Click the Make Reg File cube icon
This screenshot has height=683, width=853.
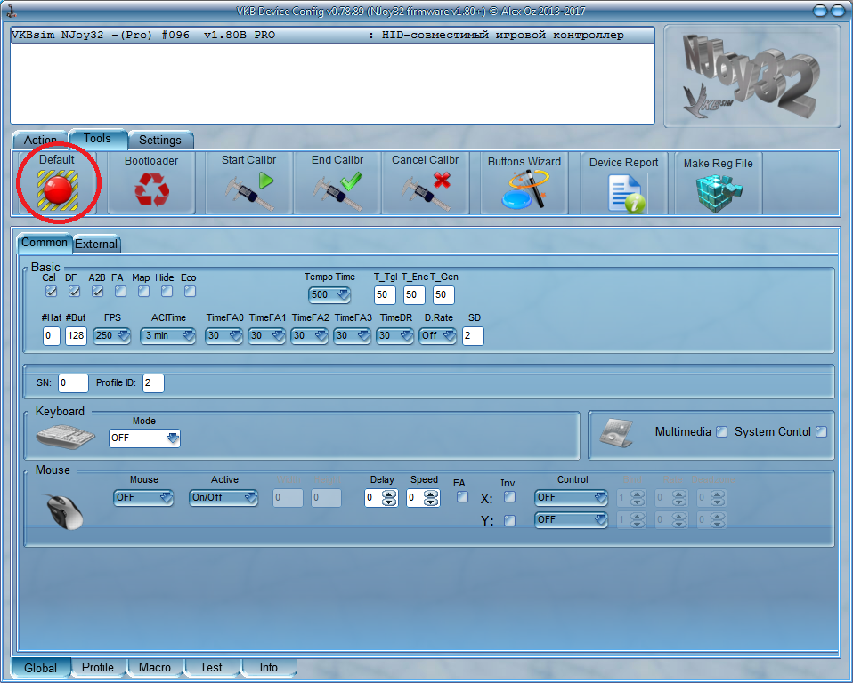[x=719, y=194]
